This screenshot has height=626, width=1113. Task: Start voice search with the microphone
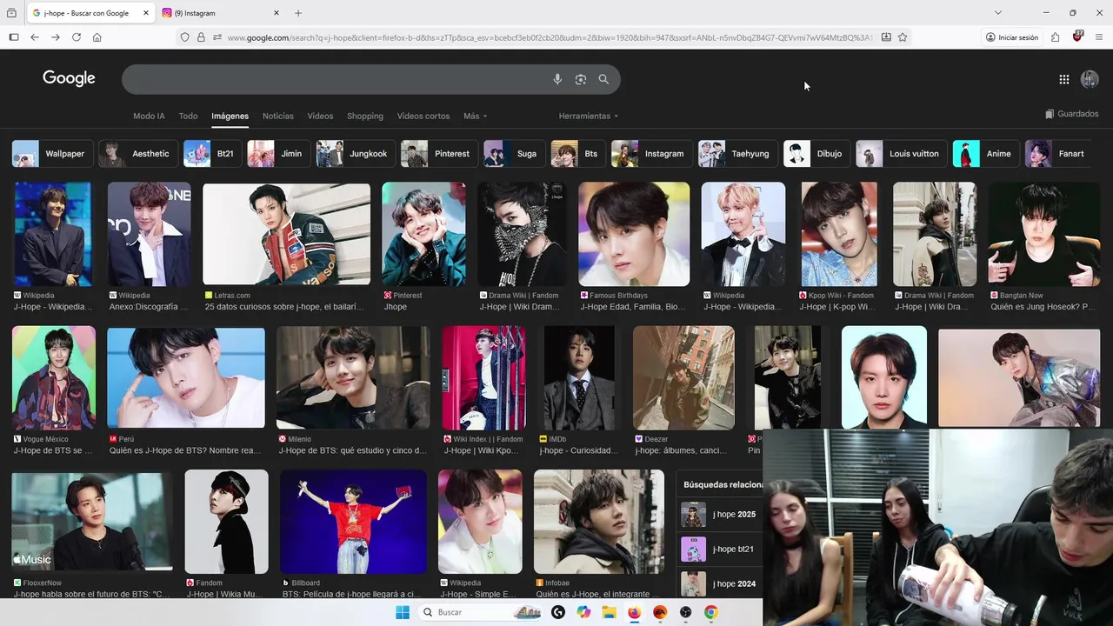(557, 79)
